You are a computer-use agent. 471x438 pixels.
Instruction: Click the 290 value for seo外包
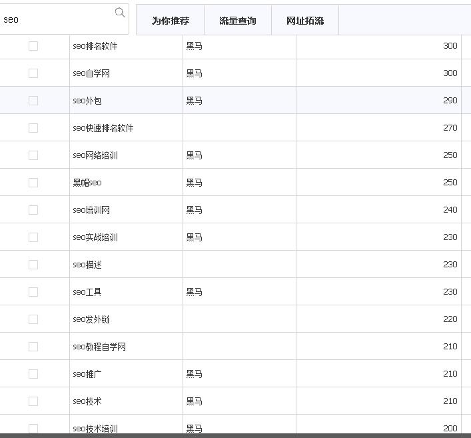[x=450, y=101]
